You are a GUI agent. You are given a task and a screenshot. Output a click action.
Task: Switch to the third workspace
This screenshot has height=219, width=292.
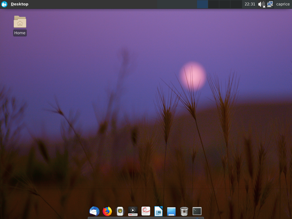coord(225,4)
